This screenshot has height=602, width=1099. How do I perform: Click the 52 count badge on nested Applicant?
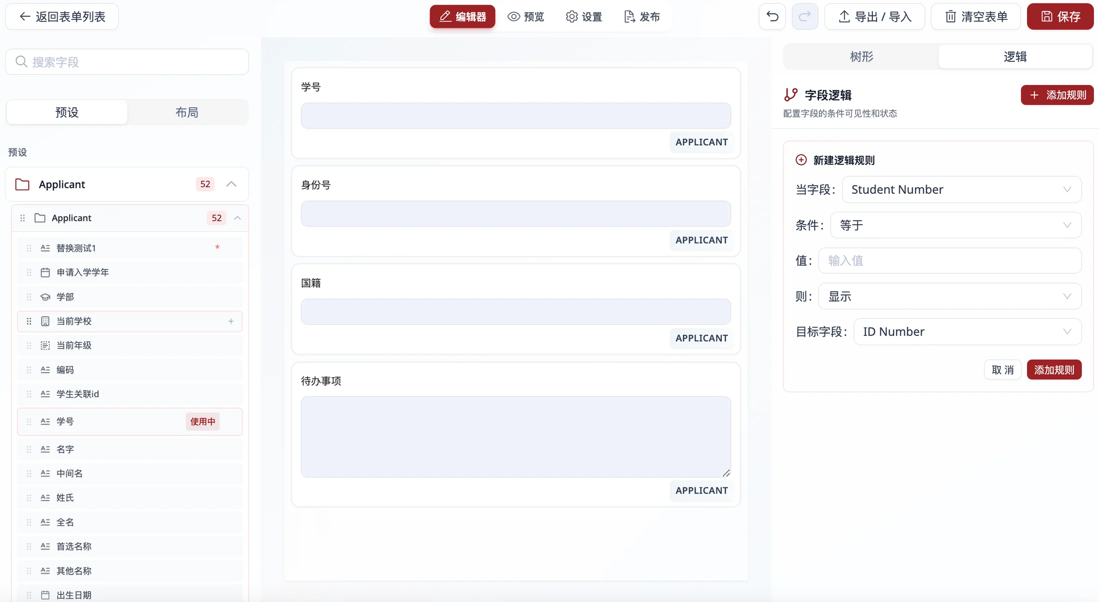point(216,218)
